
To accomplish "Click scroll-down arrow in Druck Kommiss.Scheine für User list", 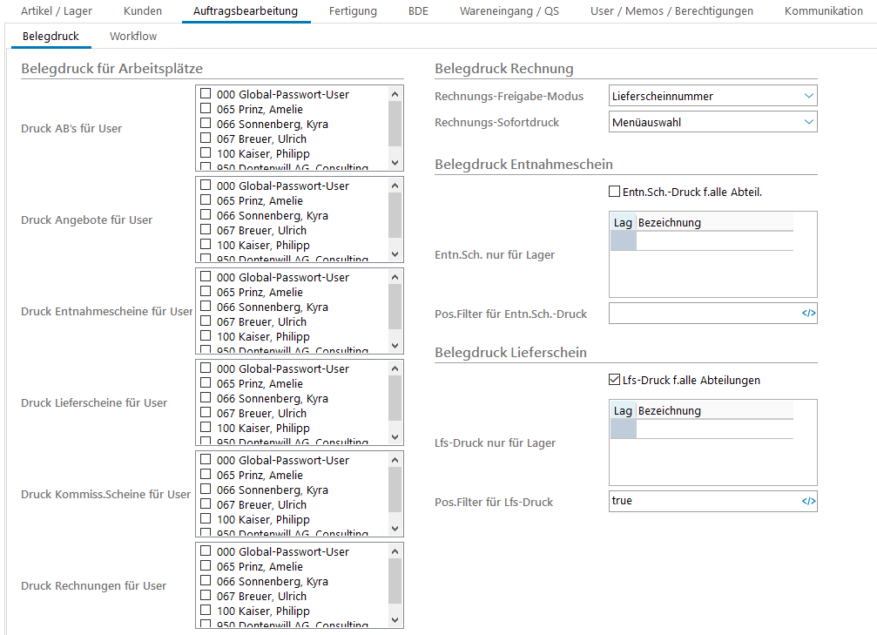I will coord(395,528).
